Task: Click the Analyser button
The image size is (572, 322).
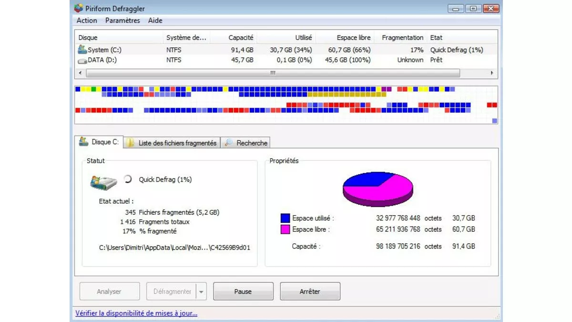Action: point(109,291)
